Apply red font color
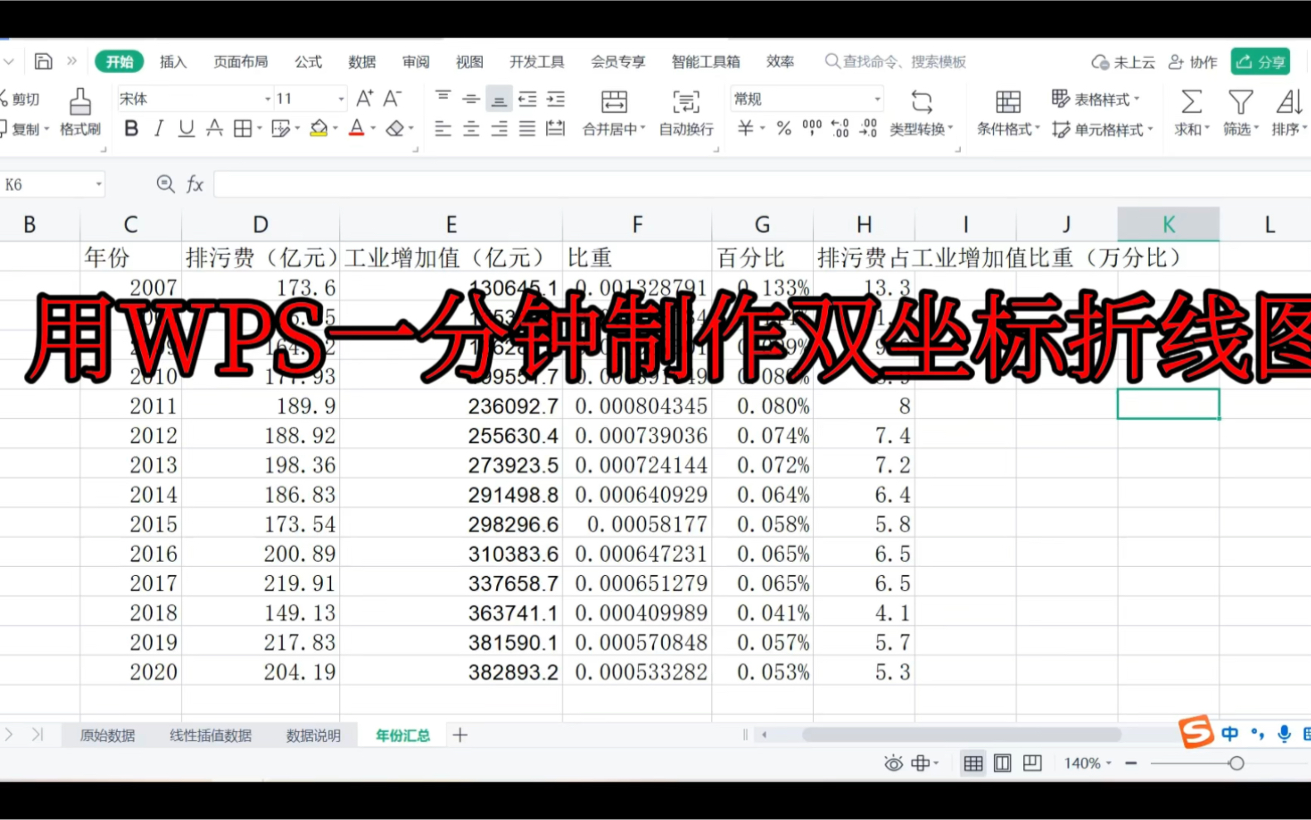Image resolution: width=1311 pixels, height=820 pixels. pyautogui.click(x=357, y=129)
